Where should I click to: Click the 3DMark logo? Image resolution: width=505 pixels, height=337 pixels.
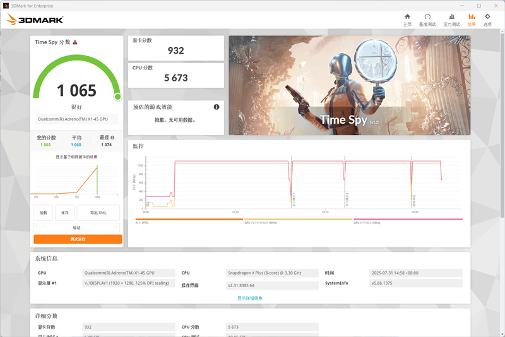tap(35, 20)
